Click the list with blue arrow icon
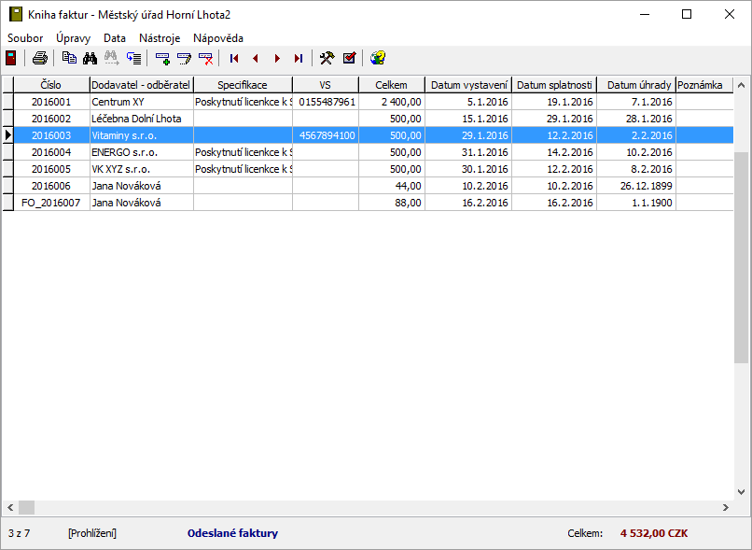The width and height of the screenshot is (752, 550). [133, 58]
